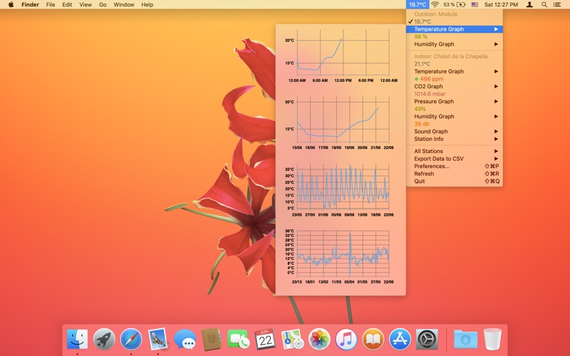
Task: Open Notification Center list icon
Action: tap(559, 4)
